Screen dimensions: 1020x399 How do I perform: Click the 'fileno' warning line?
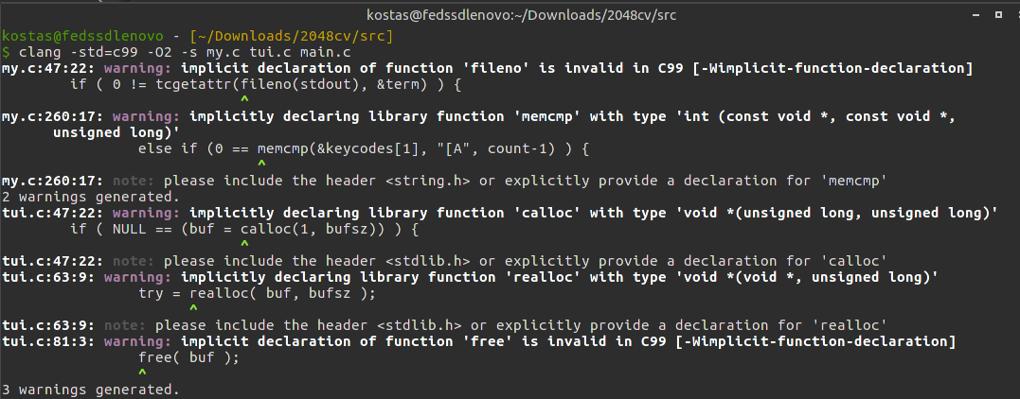pyautogui.click(x=487, y=68)
